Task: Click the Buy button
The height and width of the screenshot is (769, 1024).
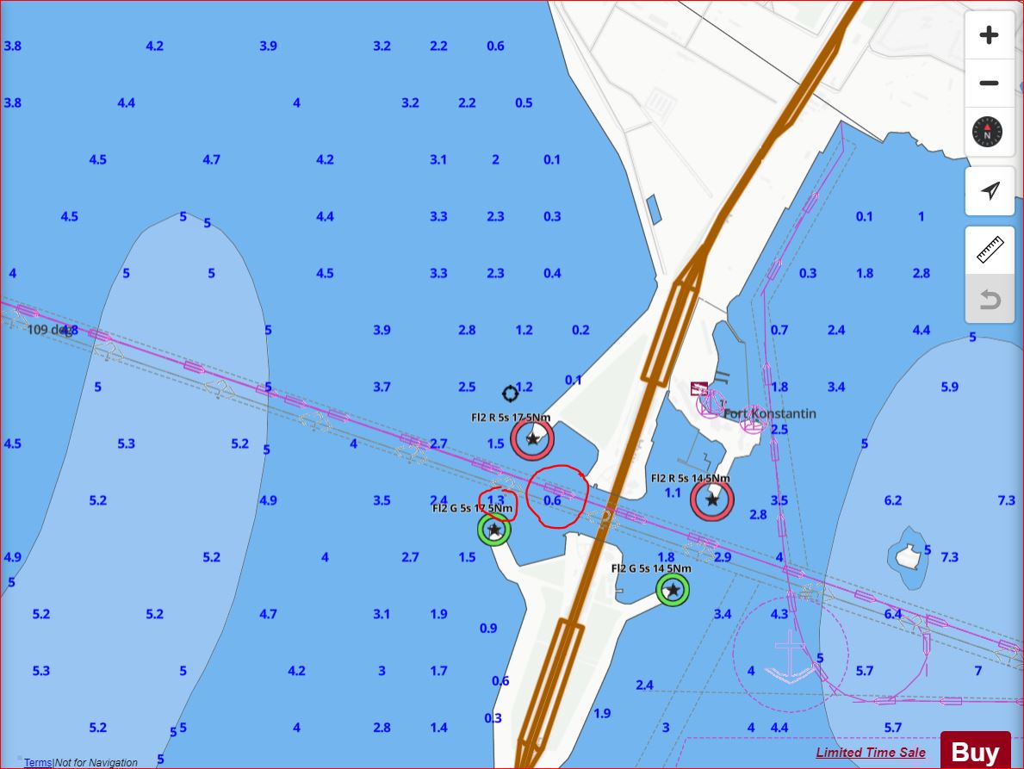Action: click(x=975, y=752)
